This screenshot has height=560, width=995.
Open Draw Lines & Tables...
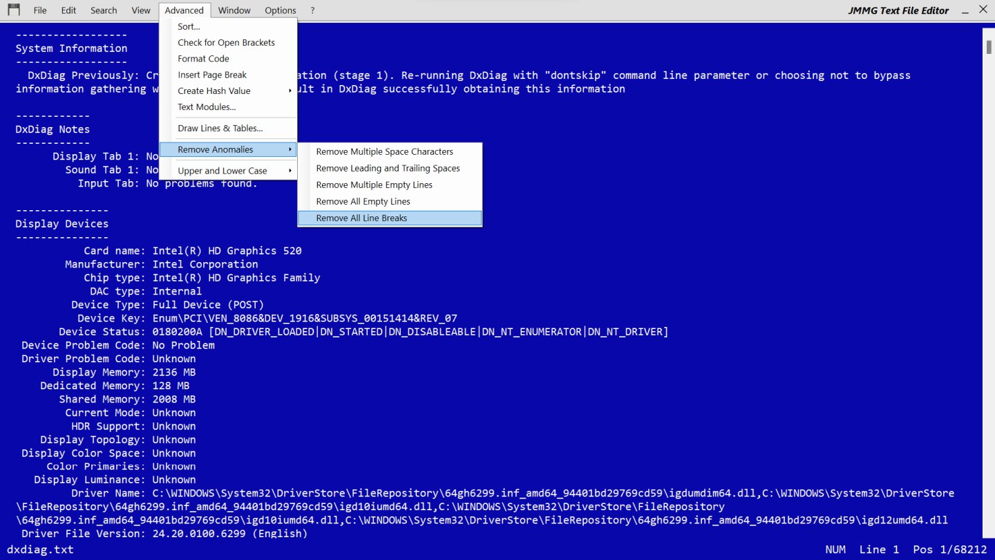point(220,128)
